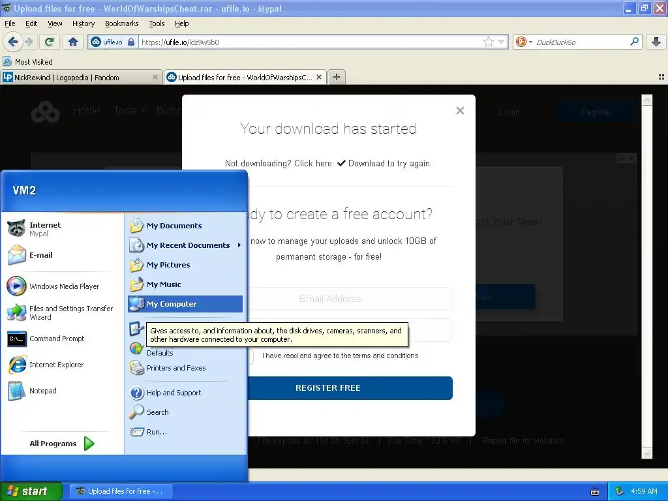
Task: Open URL history dropdown arrow
Action: [502, 42]
